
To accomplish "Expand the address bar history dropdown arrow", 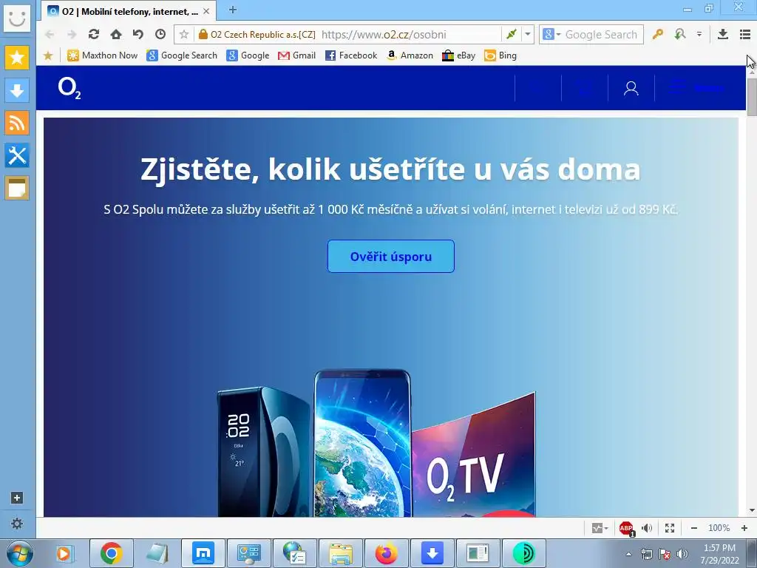I will pos(528,34).
